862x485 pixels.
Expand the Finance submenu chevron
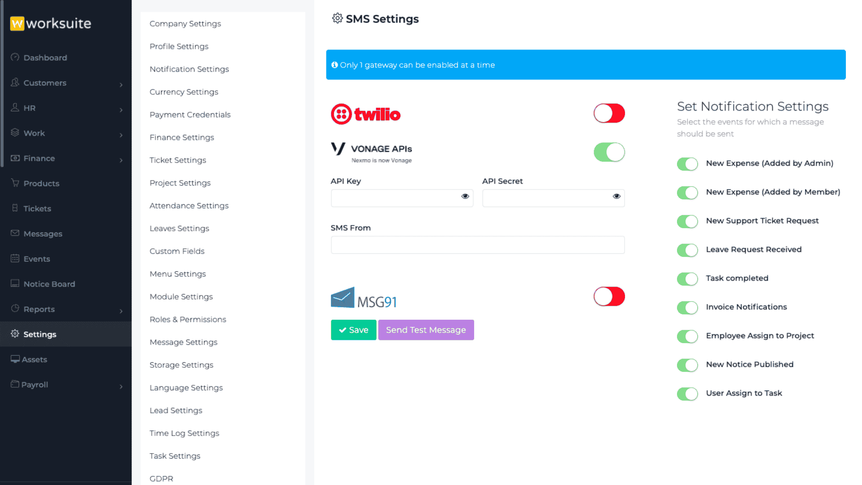[121, 160]
